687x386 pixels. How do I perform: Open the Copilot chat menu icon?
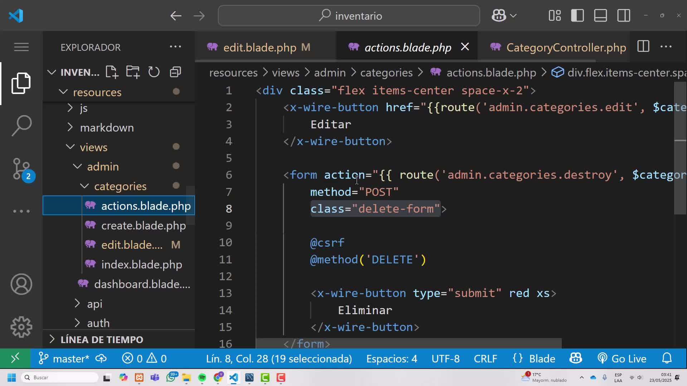click(504, 16)
